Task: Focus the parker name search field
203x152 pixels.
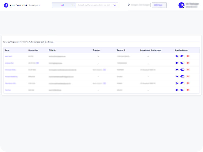Action: click(x=94, y=5)
